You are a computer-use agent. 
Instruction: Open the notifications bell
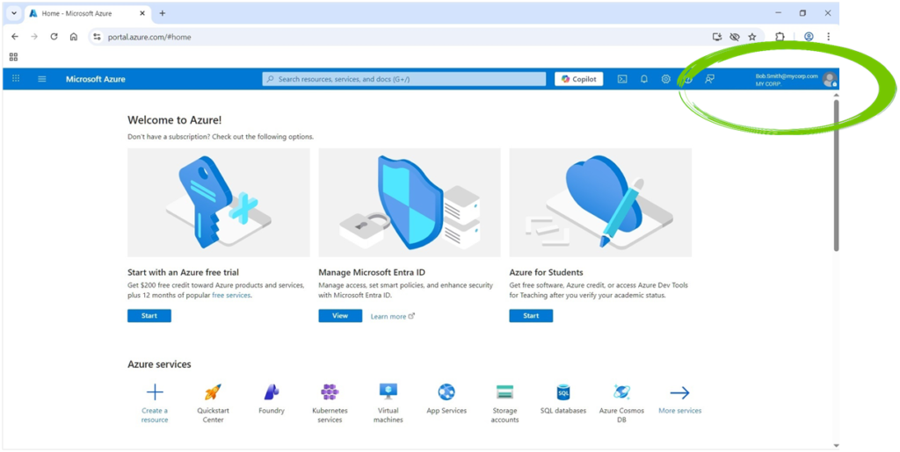(x=644, y=79)
